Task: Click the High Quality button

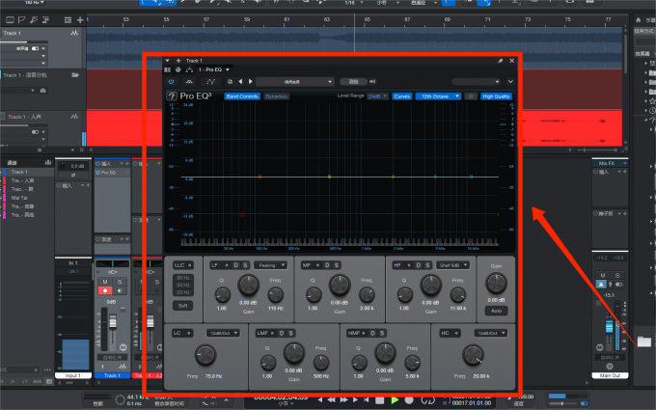Action: tap(496, 96)
